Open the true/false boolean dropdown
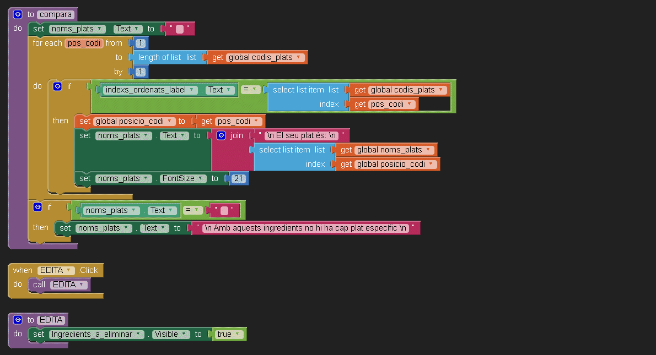656x355 pixels. point(237,334)
